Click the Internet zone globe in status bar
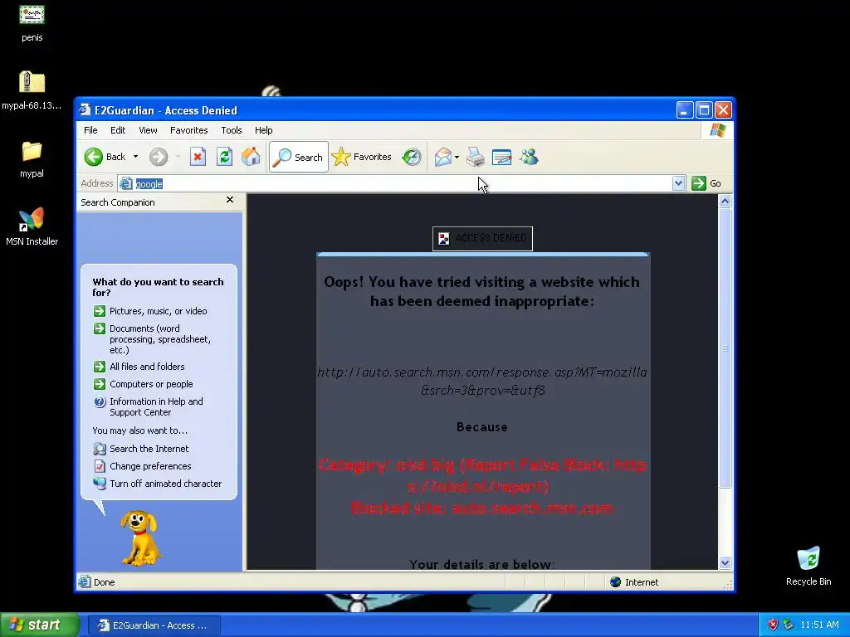Viewport: 850px width, 637px height. 615,581
